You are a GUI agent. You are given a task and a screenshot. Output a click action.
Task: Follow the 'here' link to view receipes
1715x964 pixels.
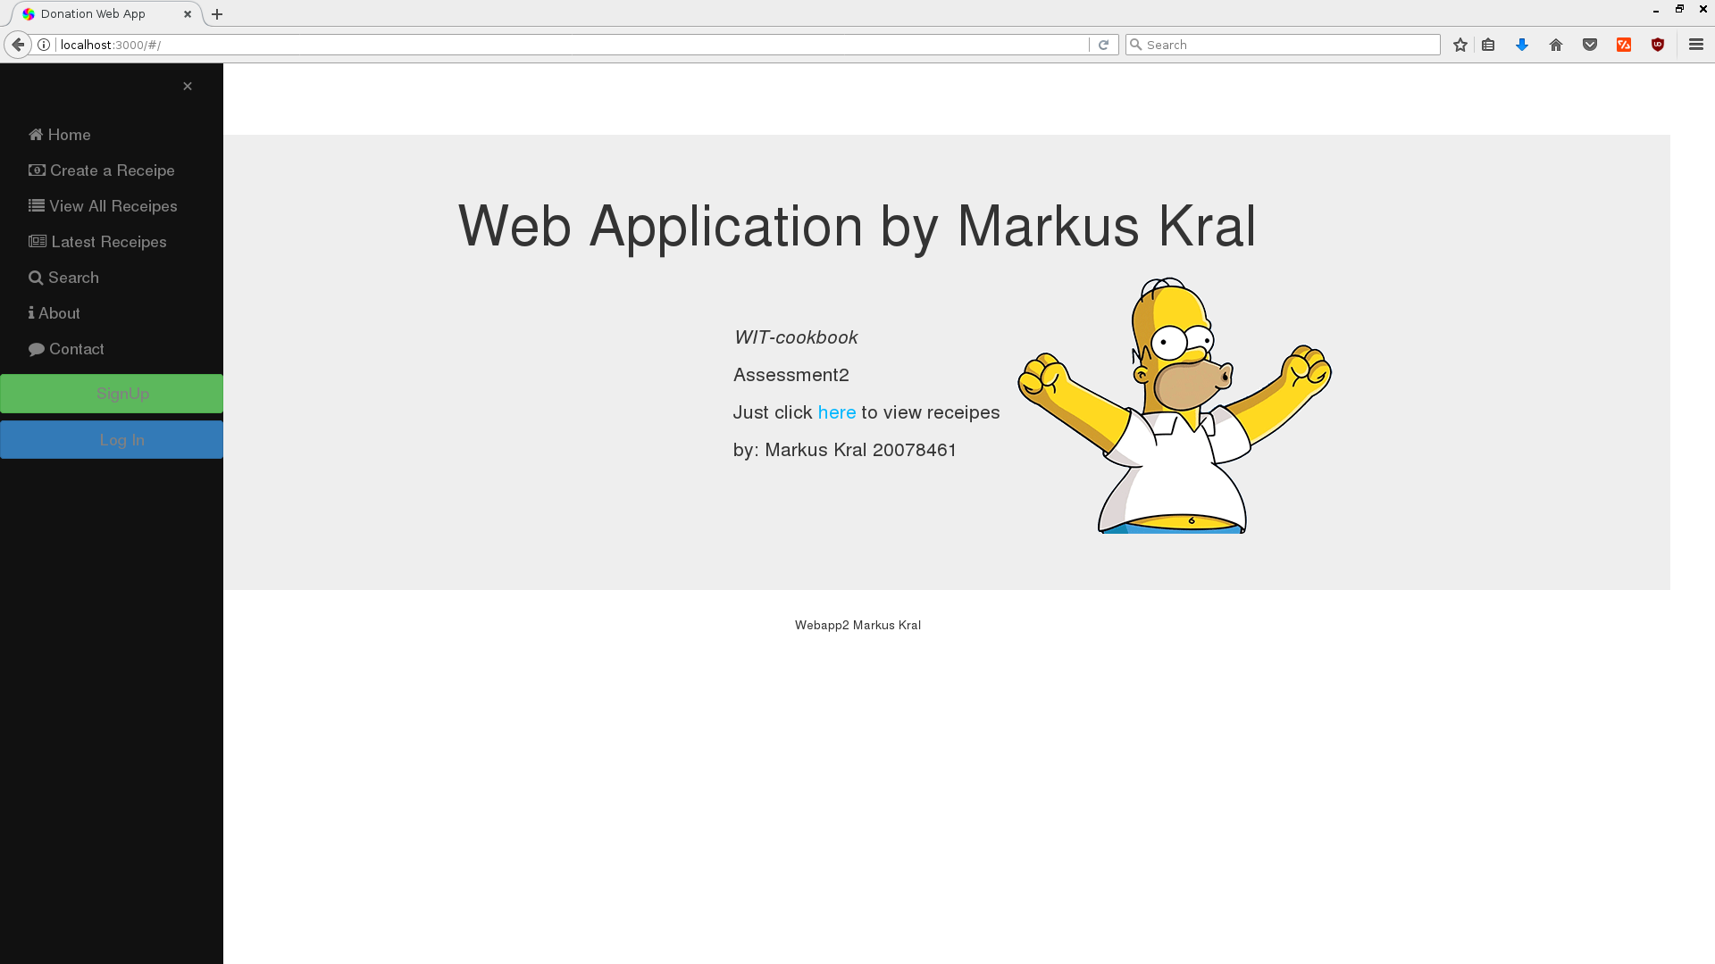(836, 412)
